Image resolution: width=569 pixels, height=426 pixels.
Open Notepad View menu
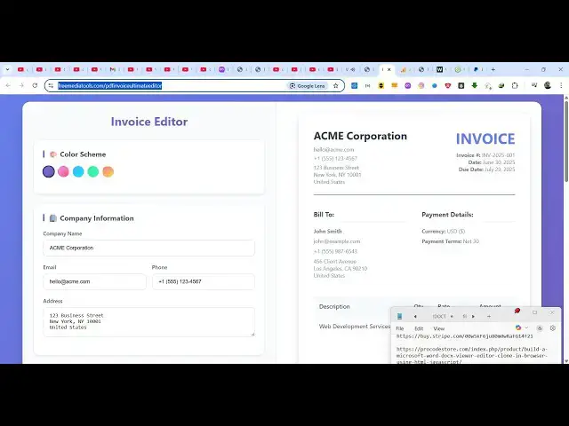[x=438, y=328]
